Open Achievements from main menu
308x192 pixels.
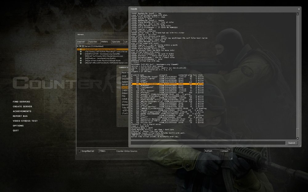click(x=22, y=111)
